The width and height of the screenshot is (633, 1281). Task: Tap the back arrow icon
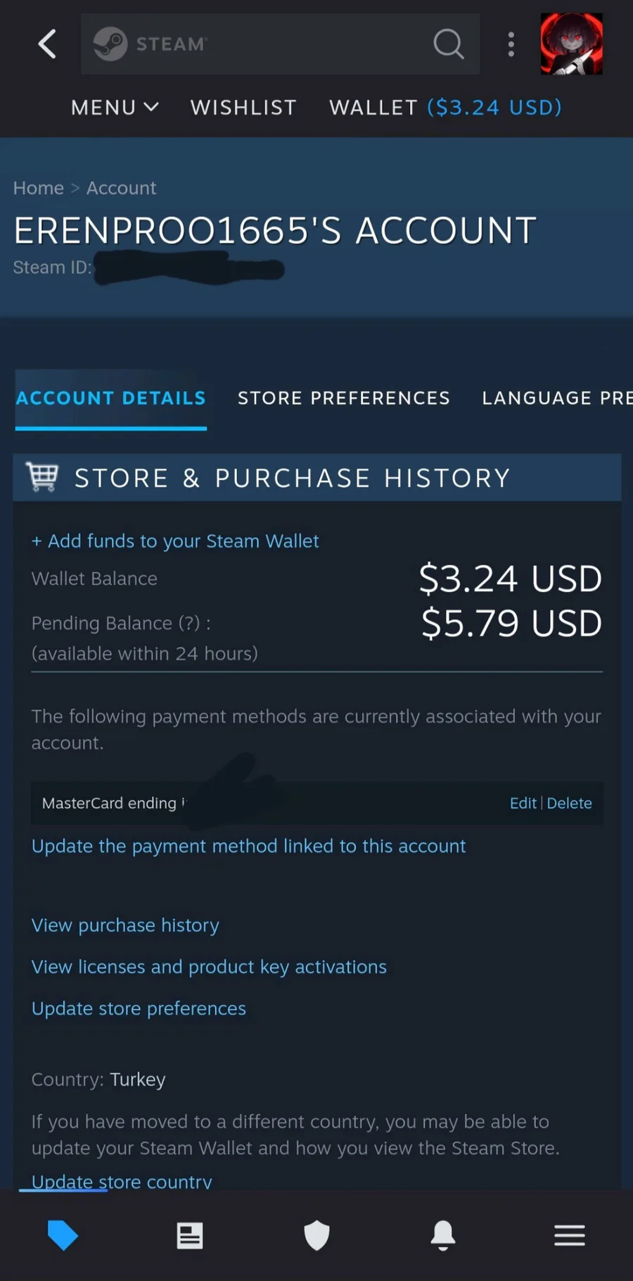47,44
